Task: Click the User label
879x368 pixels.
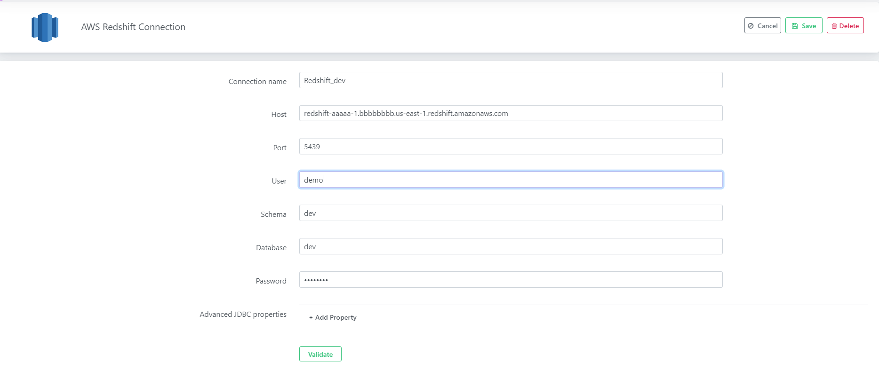Action: click(279, 181)
